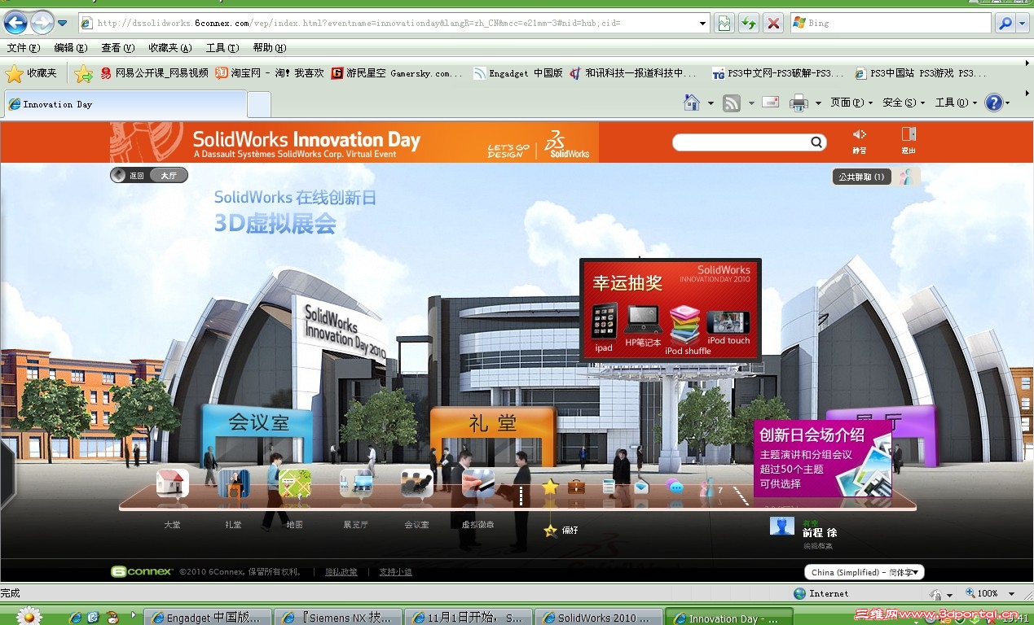
Task: Open the 帮助(H) menu
Action: pos(270,48)
